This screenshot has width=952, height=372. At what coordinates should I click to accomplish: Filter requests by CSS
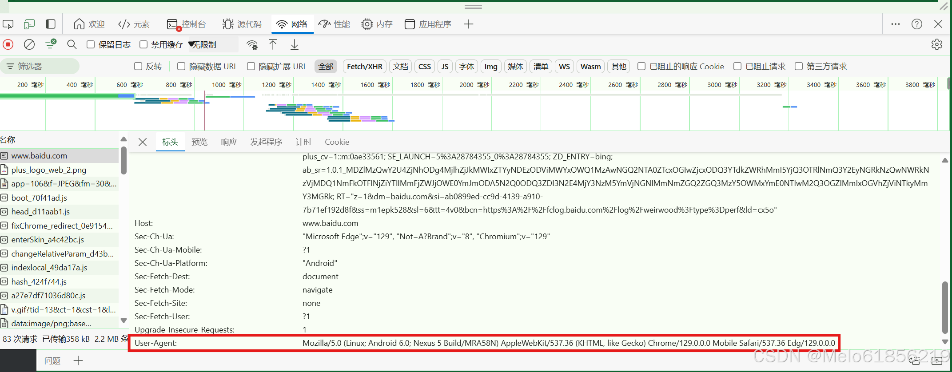pyautogui.click(x=425, y=66)
